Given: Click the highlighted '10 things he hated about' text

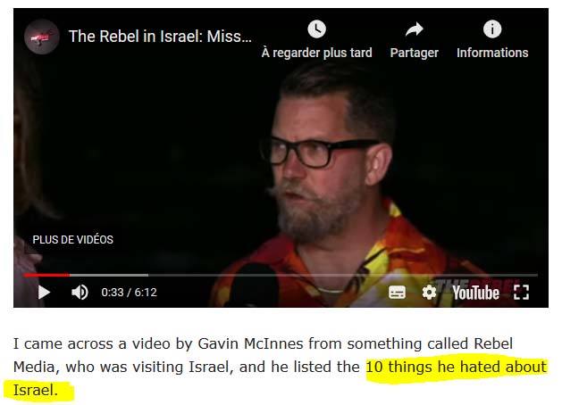Looking at the screenshot, I should [457, 367].
